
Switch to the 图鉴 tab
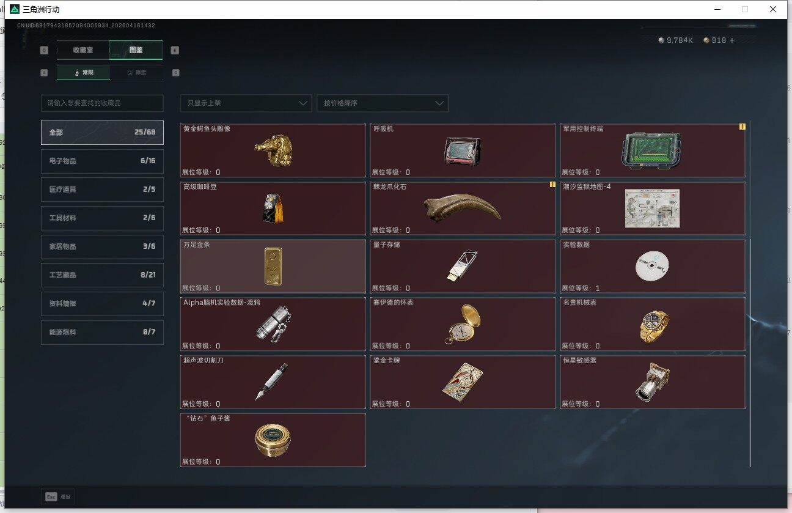point(136,50)
